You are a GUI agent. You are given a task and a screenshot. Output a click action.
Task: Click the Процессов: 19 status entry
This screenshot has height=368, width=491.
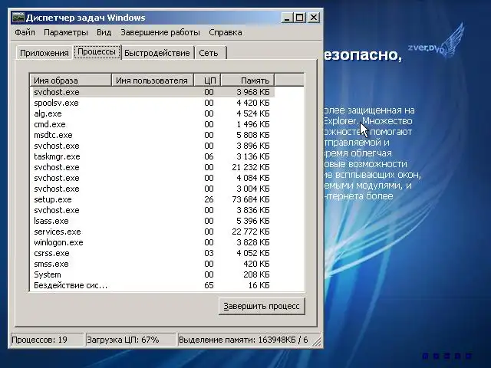click(x=47, y=340)
